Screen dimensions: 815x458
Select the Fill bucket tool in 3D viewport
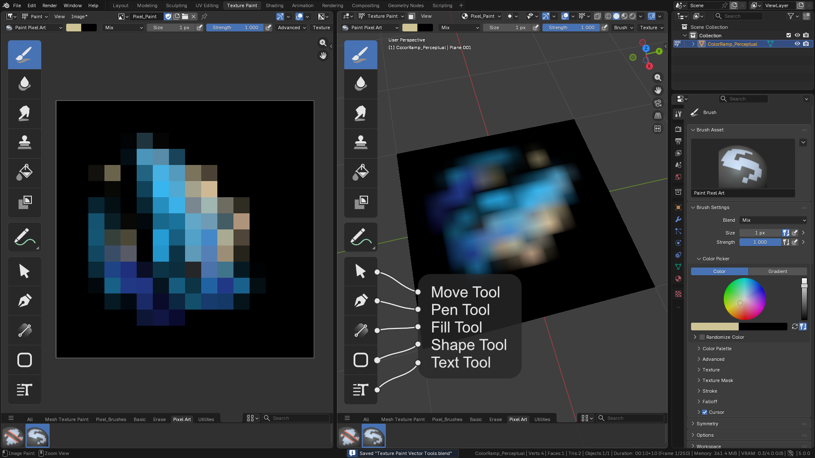coord(361,173)
